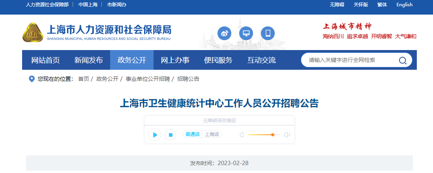Open 便民服务 navigation menu
The height and width of the screenshot is (173, 433).
tap(218, 60)
